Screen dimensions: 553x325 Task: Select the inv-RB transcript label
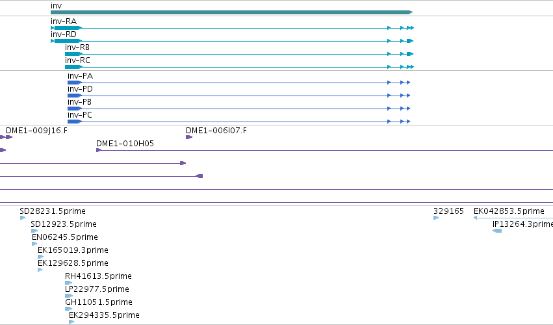tap(77, 47)
